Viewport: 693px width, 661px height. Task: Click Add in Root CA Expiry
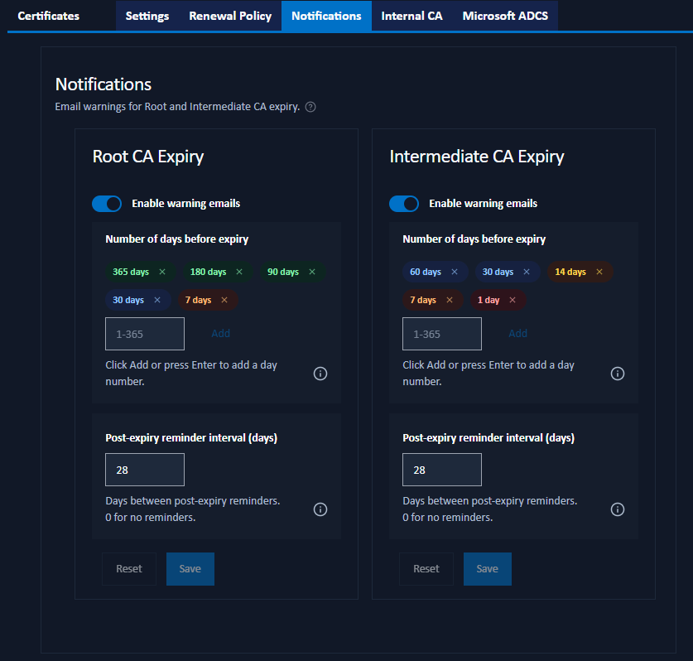click(220, 334)
